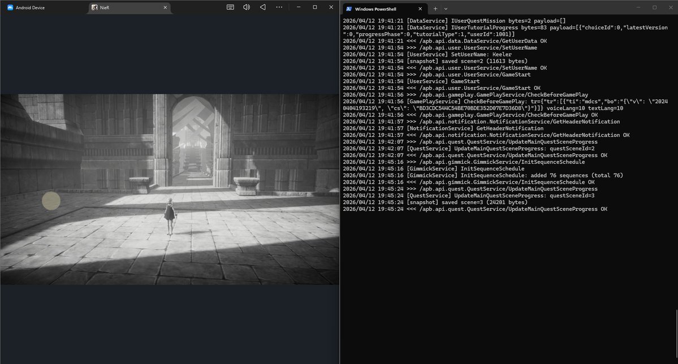Maximize the terminal window
Viewport: 678px width, 364px height.
[x=655, y=7]
